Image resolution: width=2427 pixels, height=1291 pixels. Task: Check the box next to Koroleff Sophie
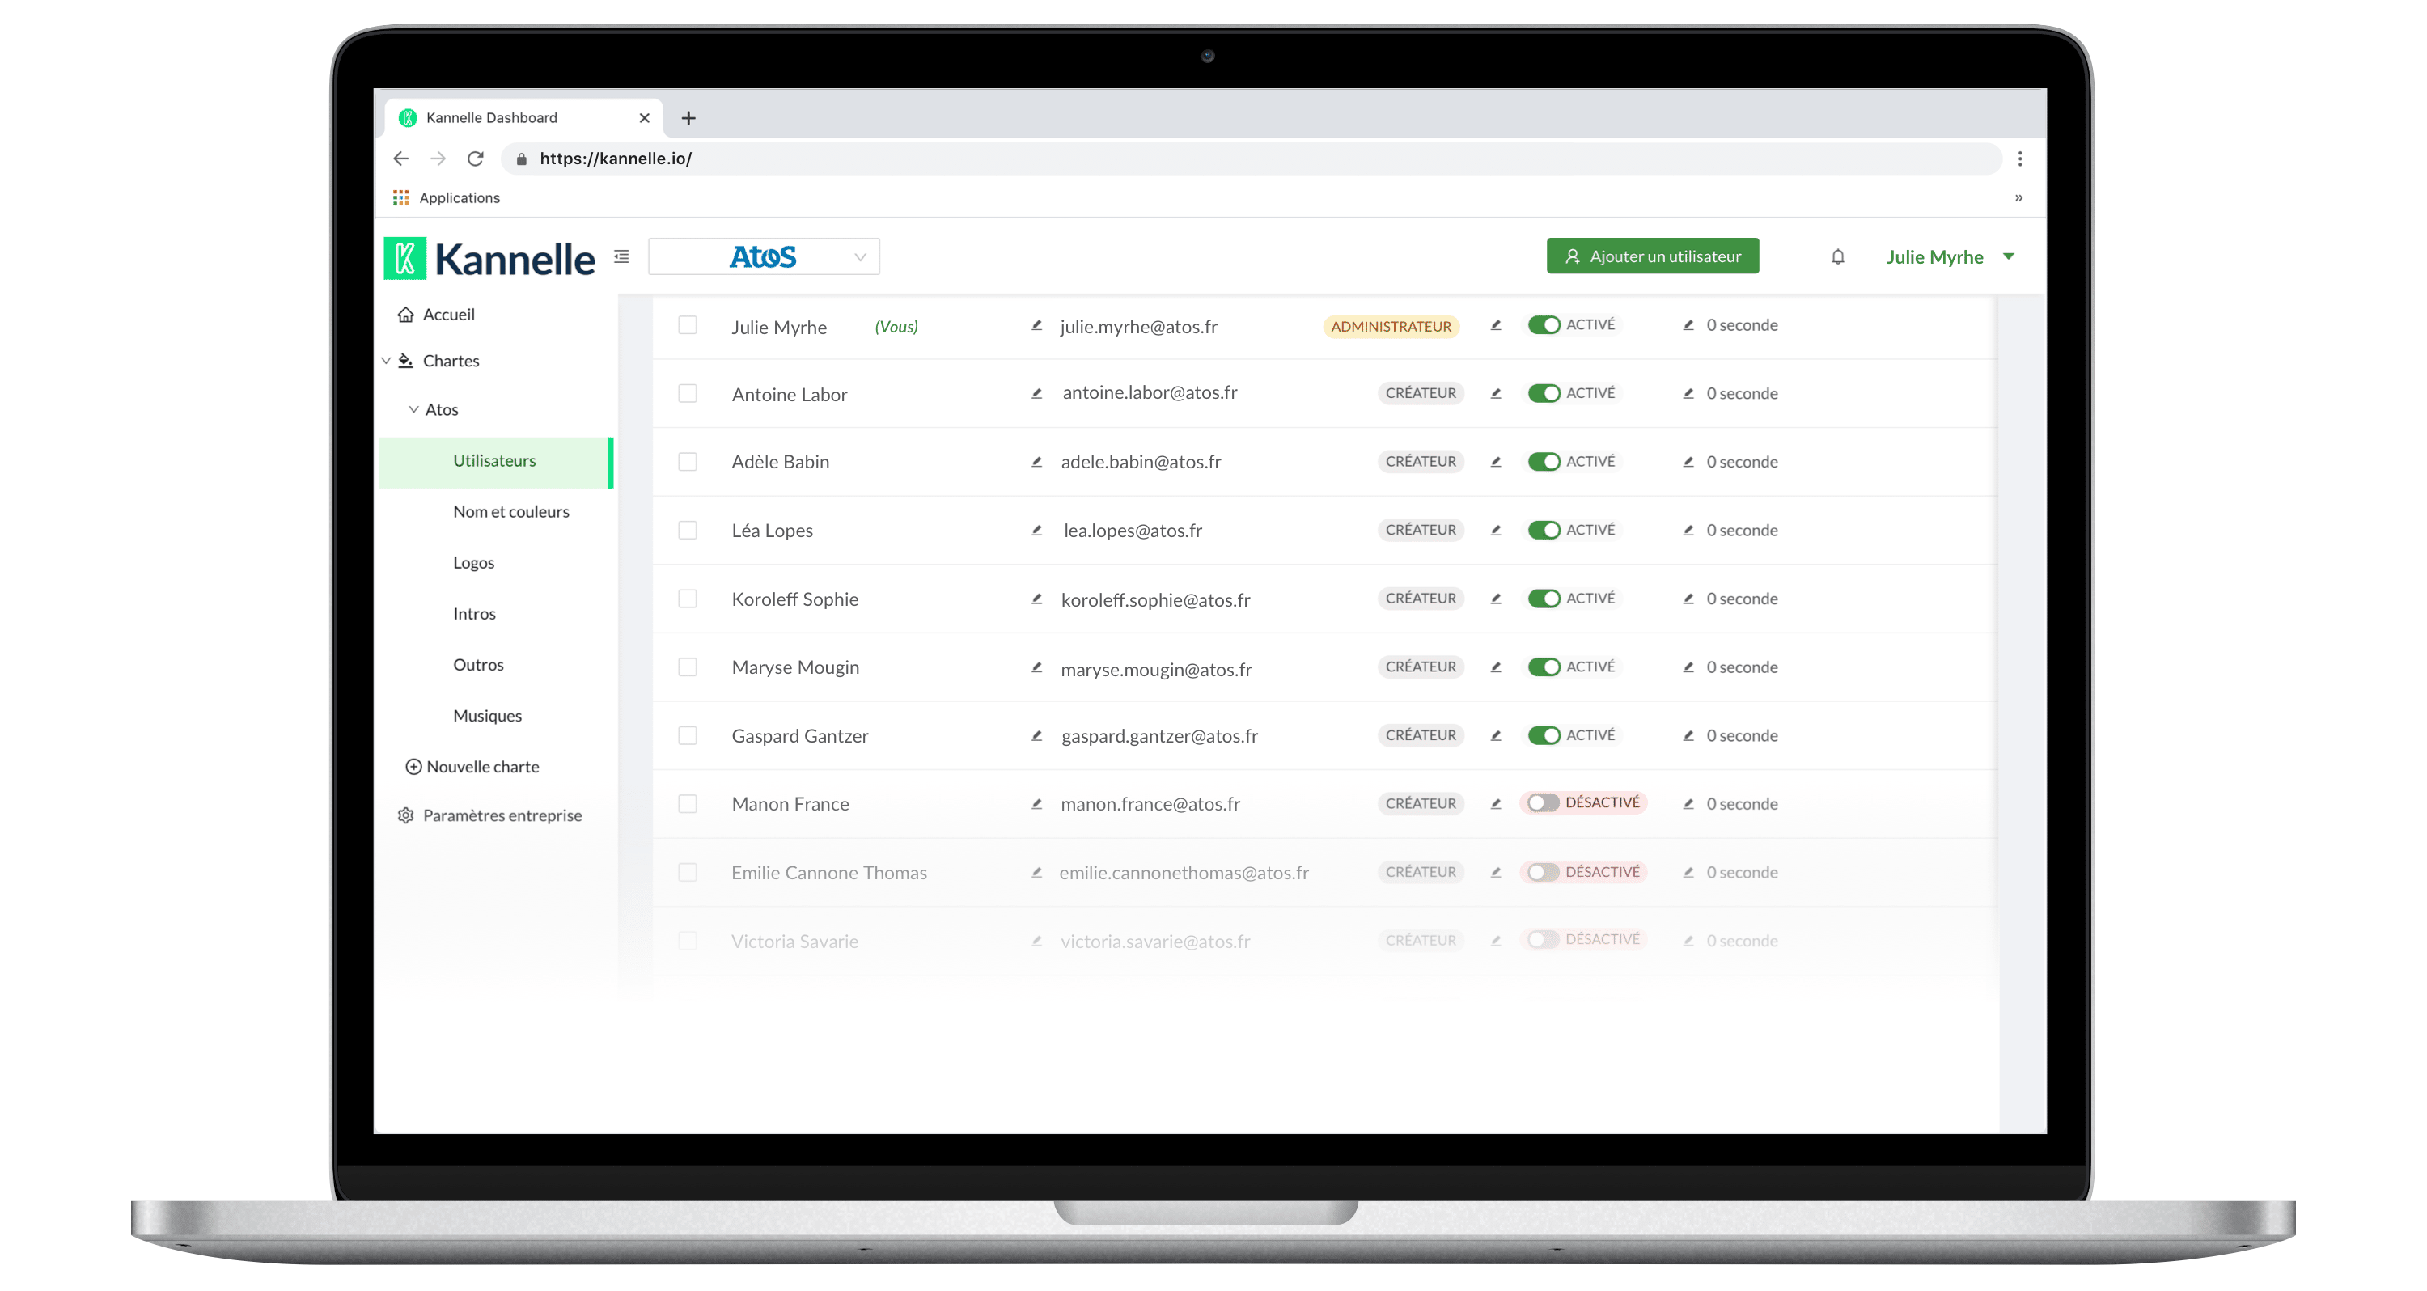pyautogui.click(x=688, y=599)
